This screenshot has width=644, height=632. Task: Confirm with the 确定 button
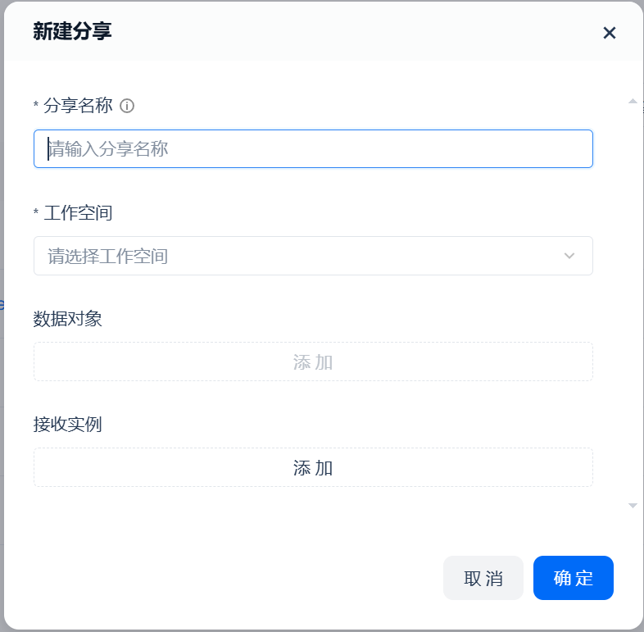point(573,578)
